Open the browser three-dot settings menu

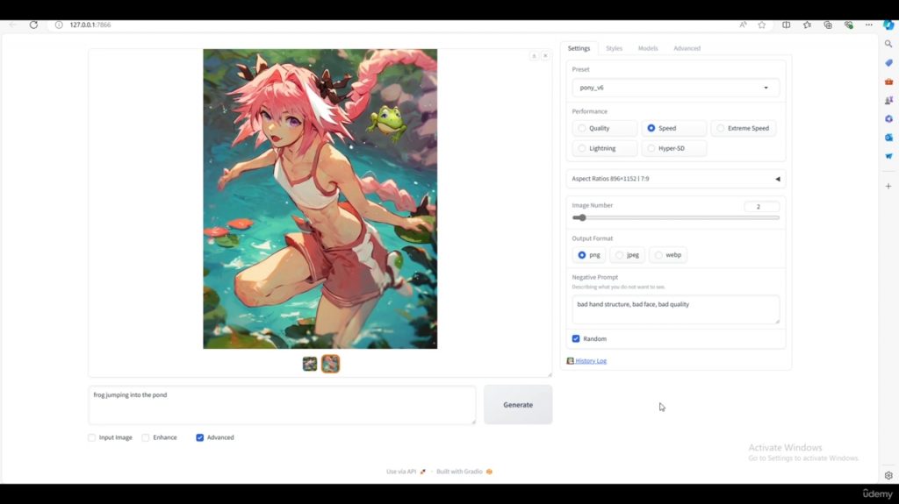point(869,25)
